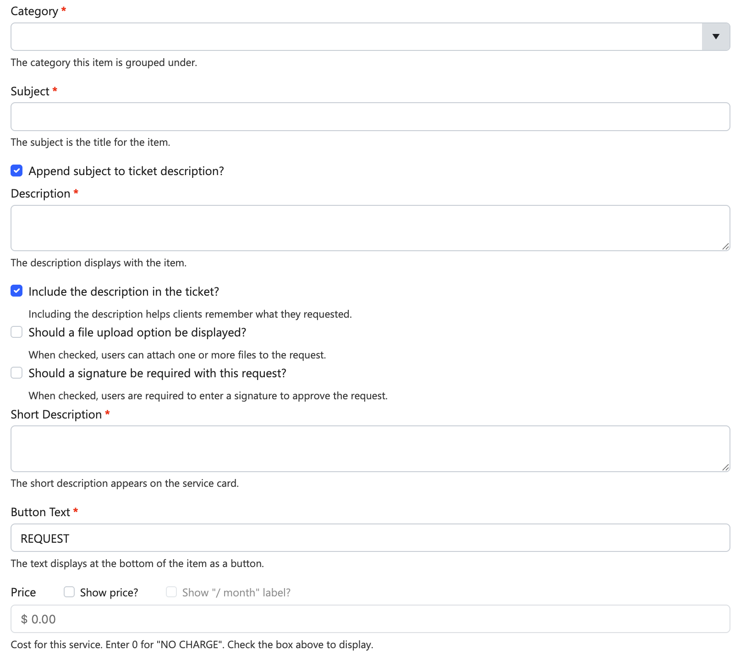746x661 pixels.
Task: Enable signature required checkbox
Action: click(16, 373)
